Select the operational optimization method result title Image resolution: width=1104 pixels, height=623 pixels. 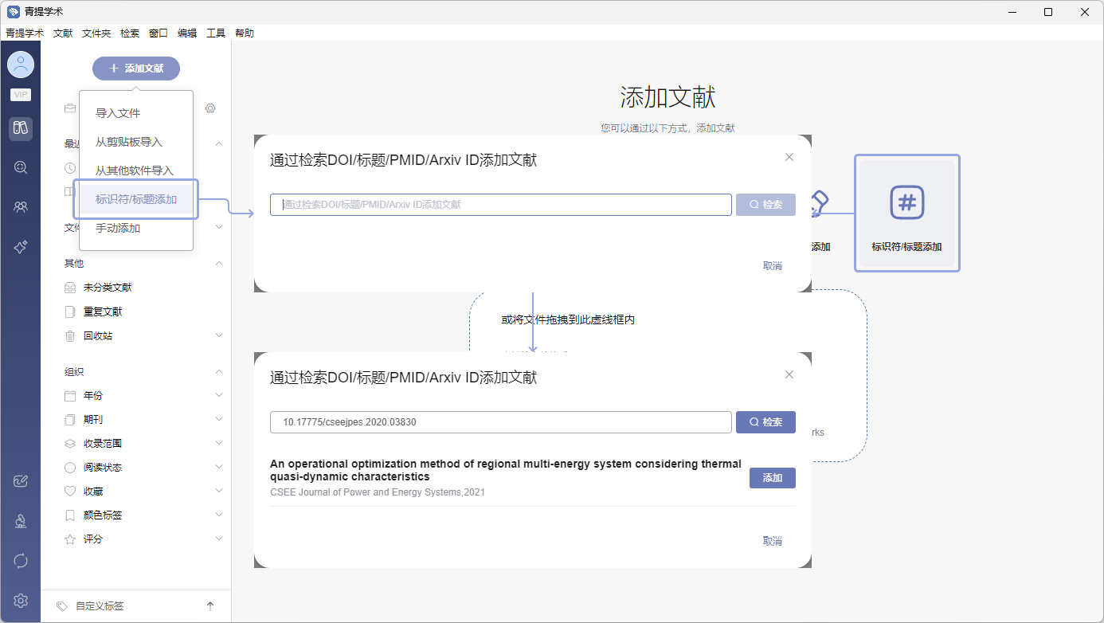pos(506,470)
